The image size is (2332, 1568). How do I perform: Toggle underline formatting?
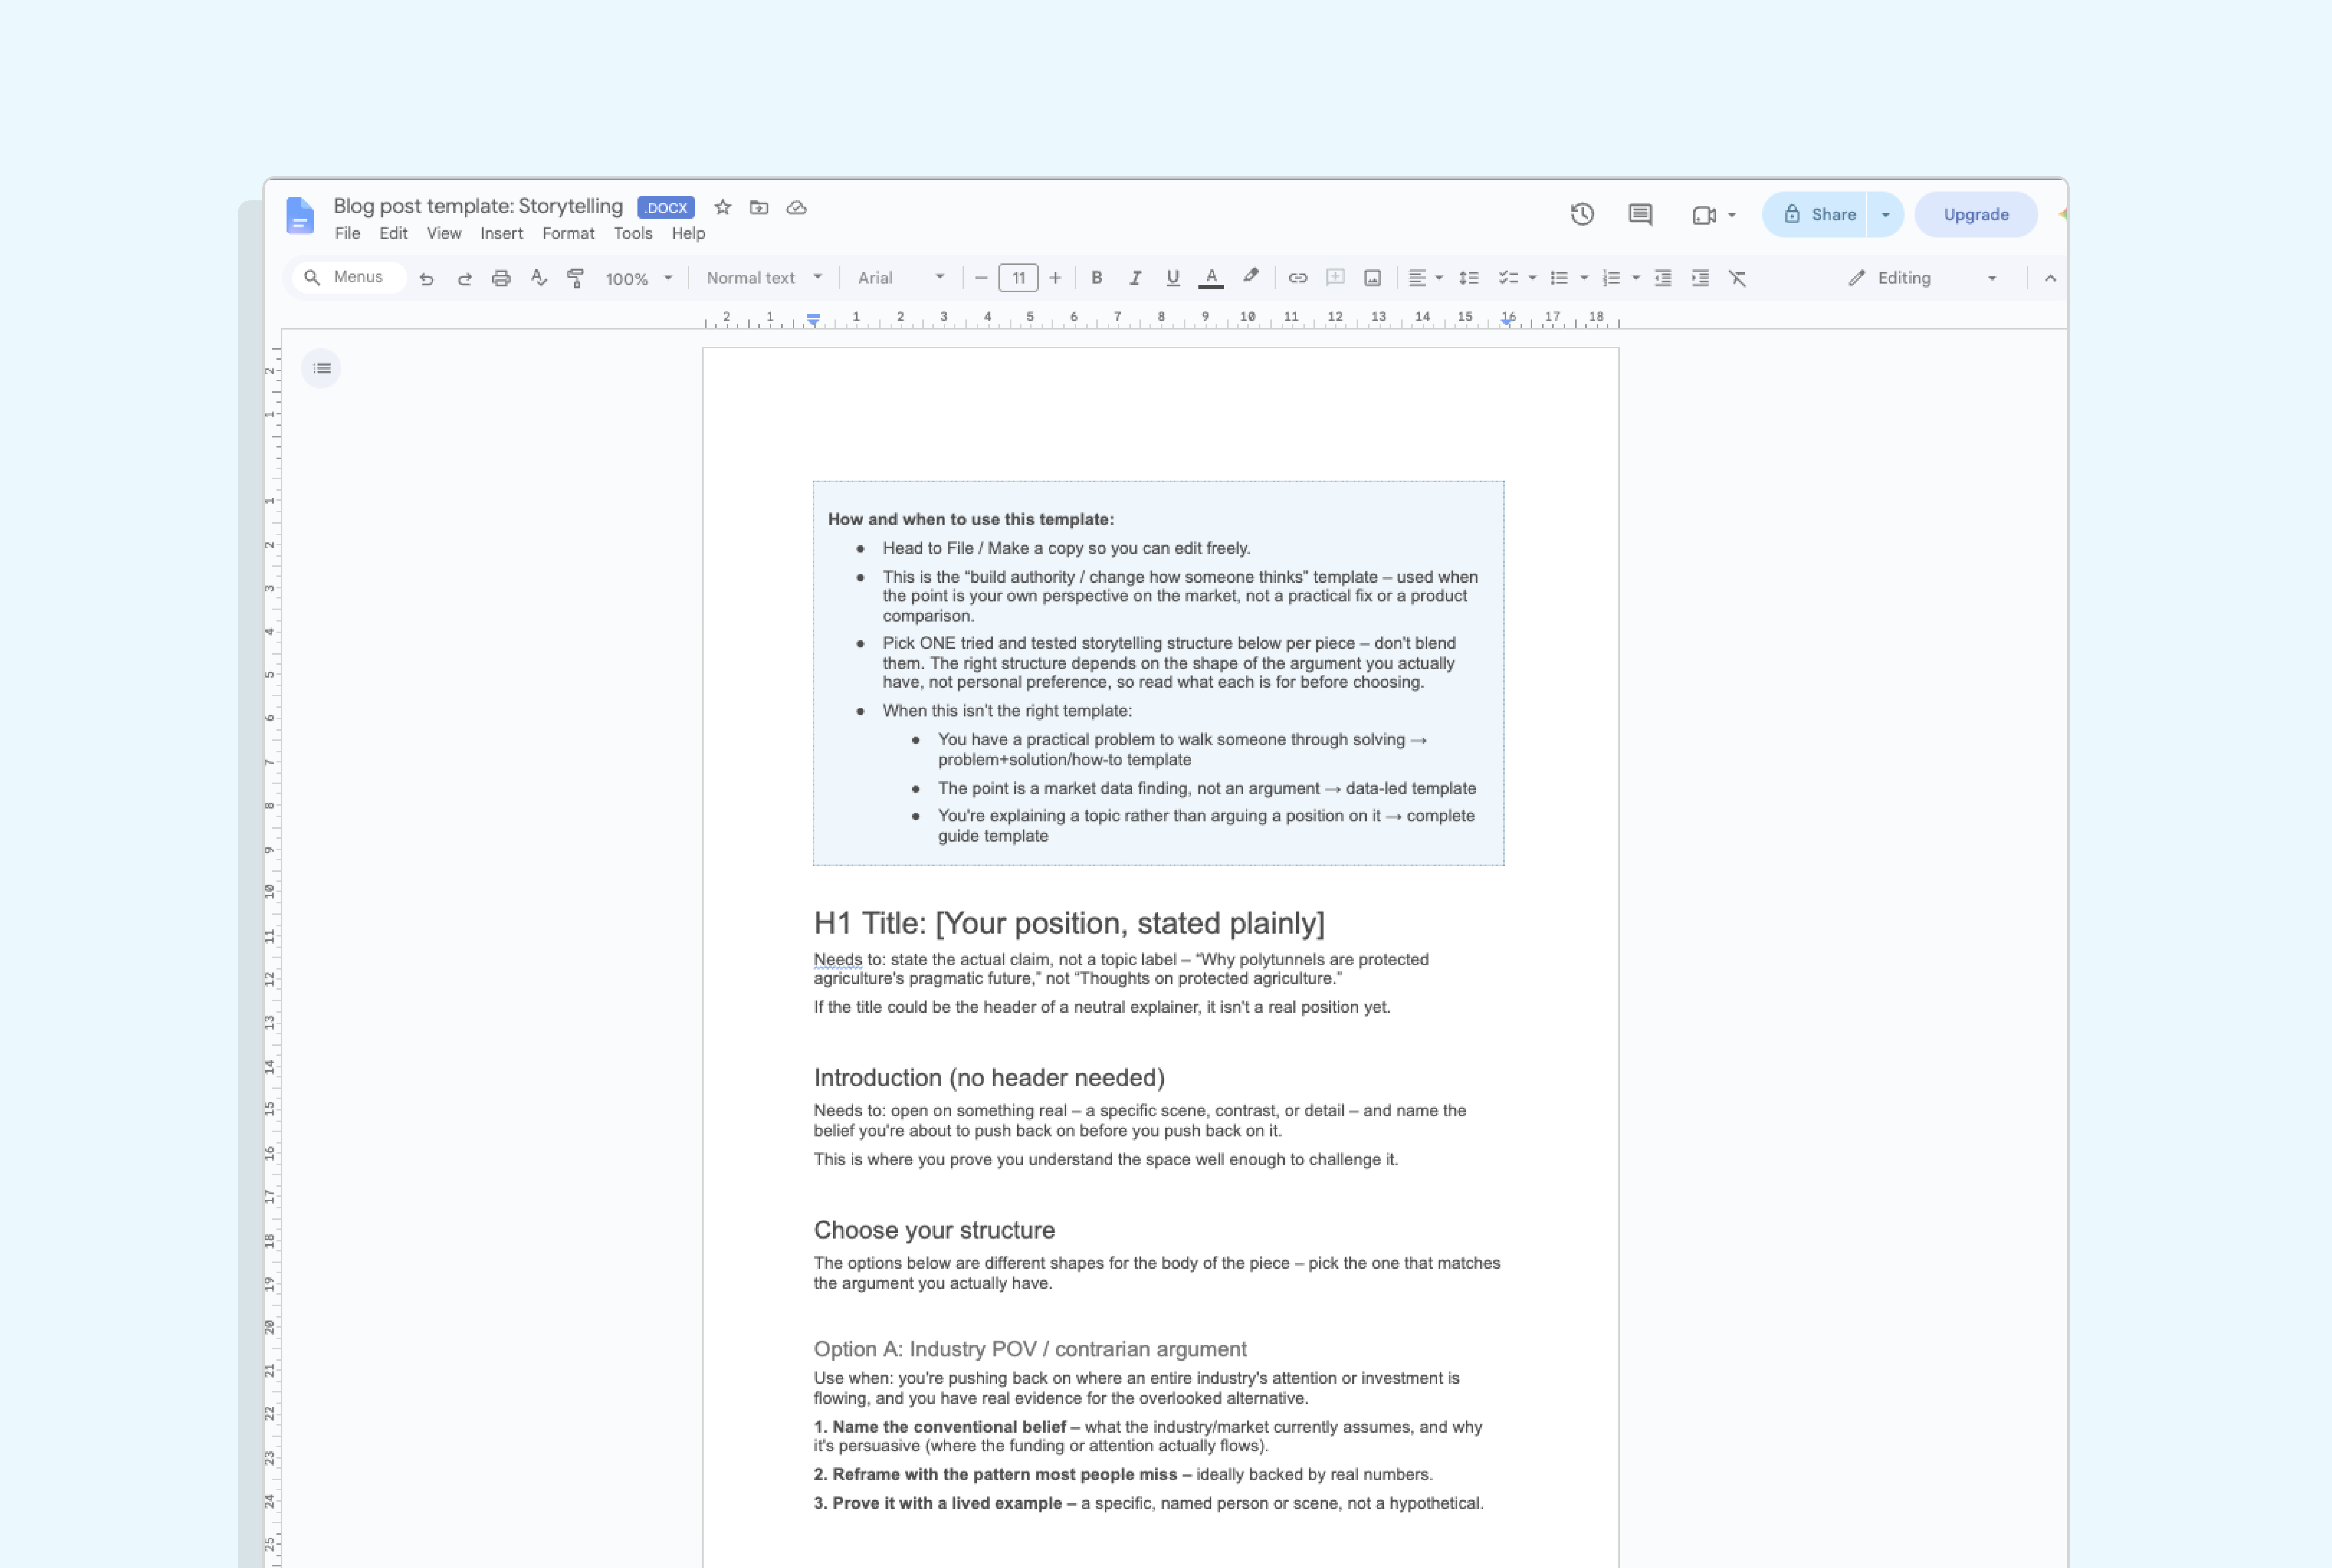[1173, 278]
